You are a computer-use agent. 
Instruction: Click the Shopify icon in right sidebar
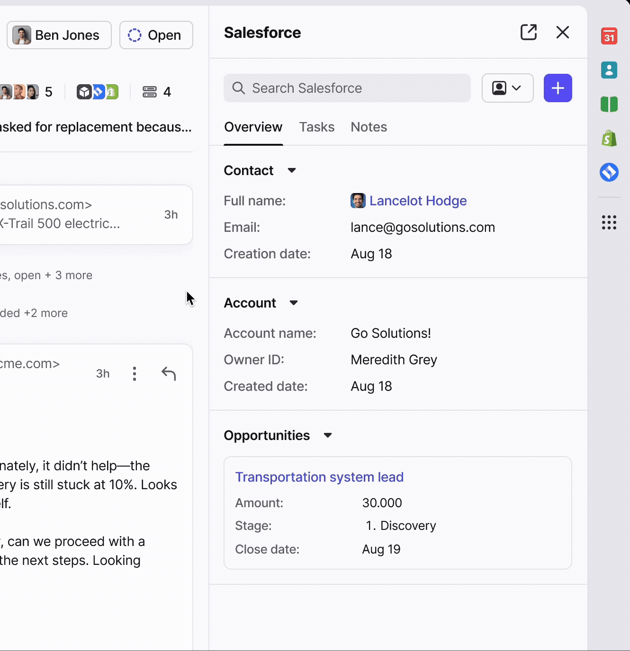point(609,138)
